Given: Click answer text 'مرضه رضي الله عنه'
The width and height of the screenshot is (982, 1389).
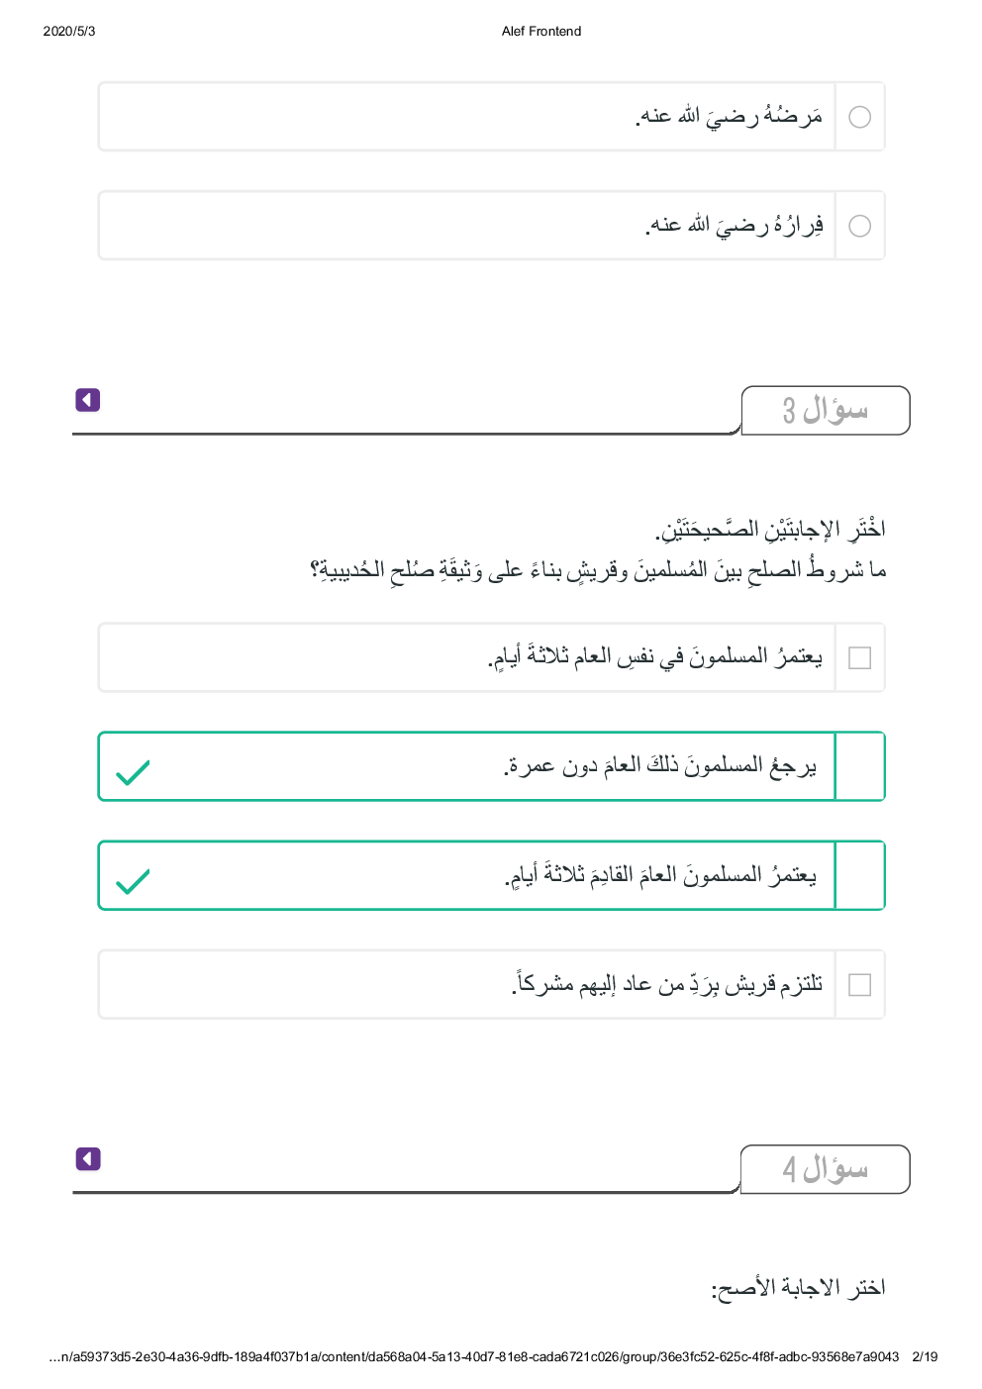Looking at the screenshot, I should (729, 117).
